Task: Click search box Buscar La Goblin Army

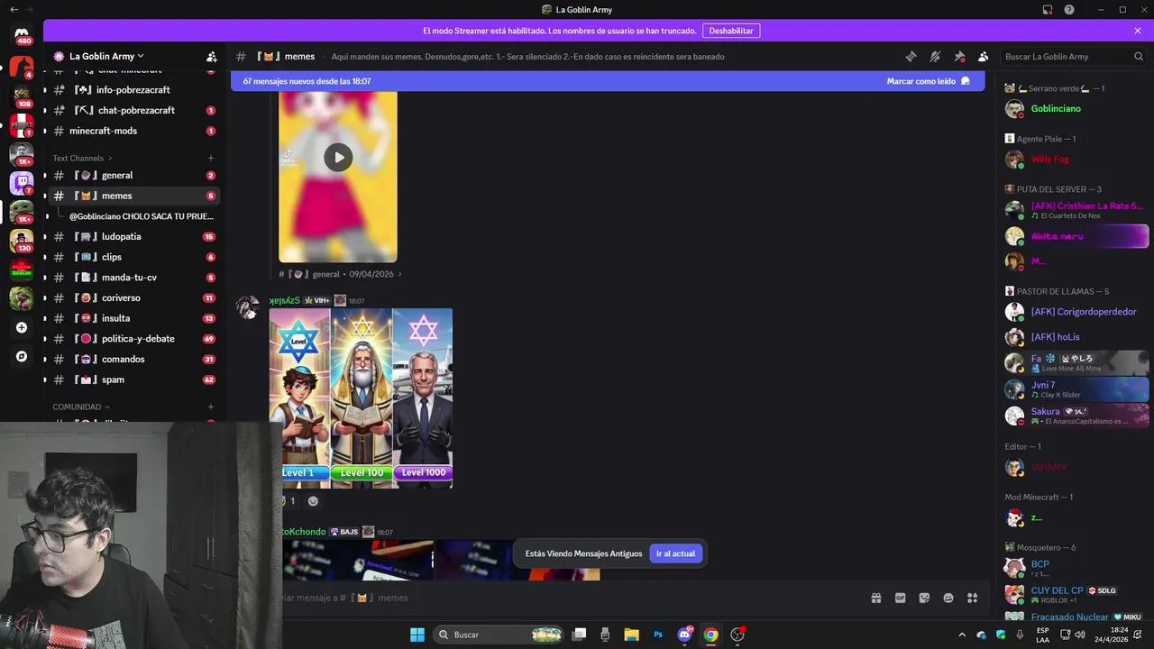Action: 1072,56
